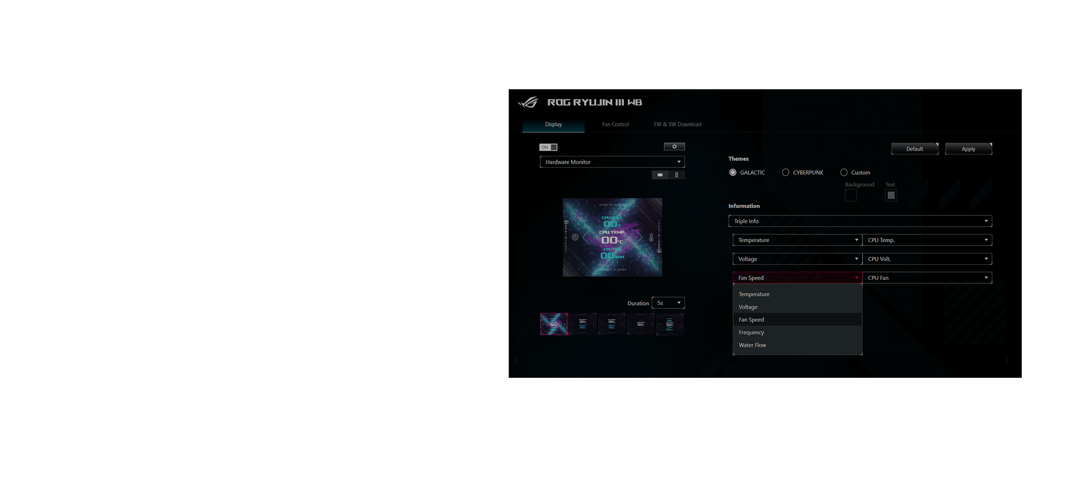Screen dimensions: 1078x499
Task: Select the fifth layout thumbnail
Action: [670, 324]
